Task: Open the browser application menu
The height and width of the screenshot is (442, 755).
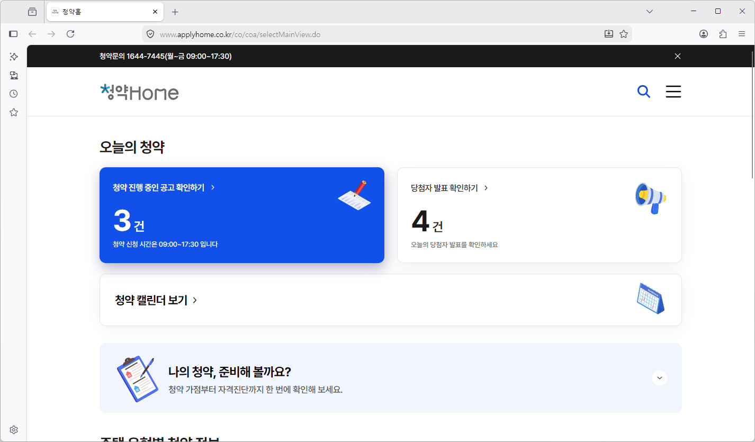Action: point(742,34)
